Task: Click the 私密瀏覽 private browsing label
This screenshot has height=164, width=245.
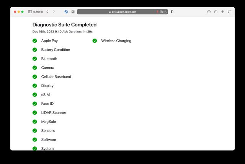Action: [38, 12]
